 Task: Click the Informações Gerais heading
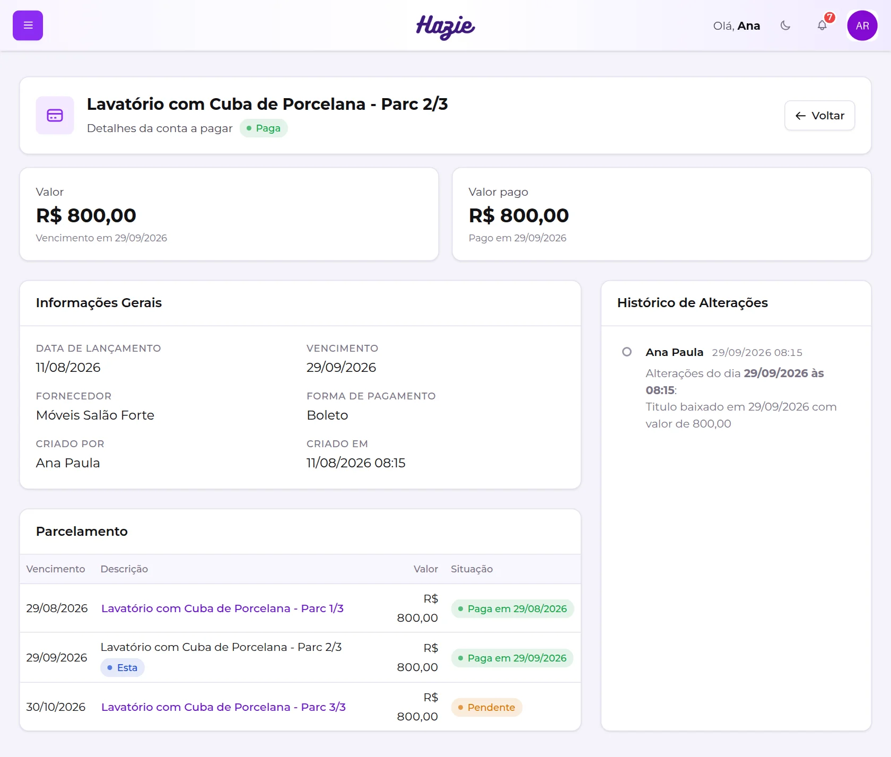(x=99, y=303)
